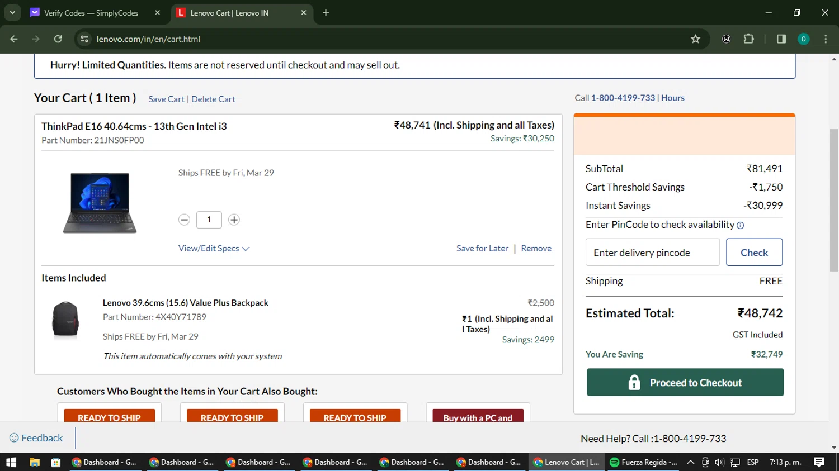Image resolution: width=839 pixels, height=471 pixels.
Task: Open the browser extensions puzzle icon
Action: coord(748,39)
